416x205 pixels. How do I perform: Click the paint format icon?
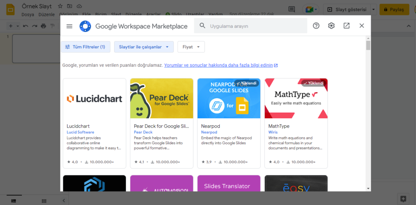(52, 26)
